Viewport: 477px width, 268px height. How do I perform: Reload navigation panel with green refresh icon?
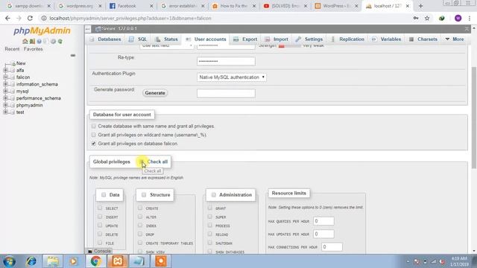click(x=60, y=42)
